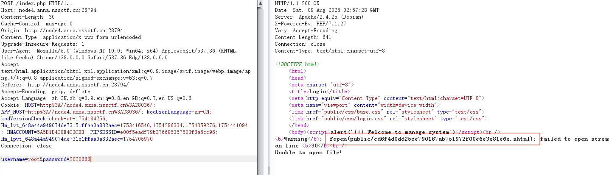The image size is (609, 175).
Task: Click the 'Cache-Control: max-age=0' header
Action: pos(36,24)
